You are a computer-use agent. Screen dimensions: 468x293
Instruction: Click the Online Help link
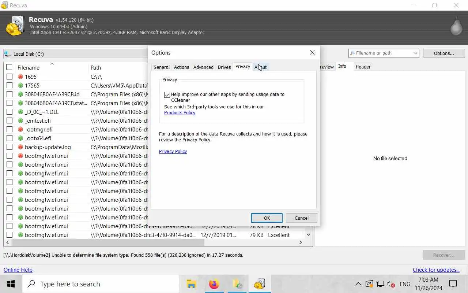coord(18,270)
